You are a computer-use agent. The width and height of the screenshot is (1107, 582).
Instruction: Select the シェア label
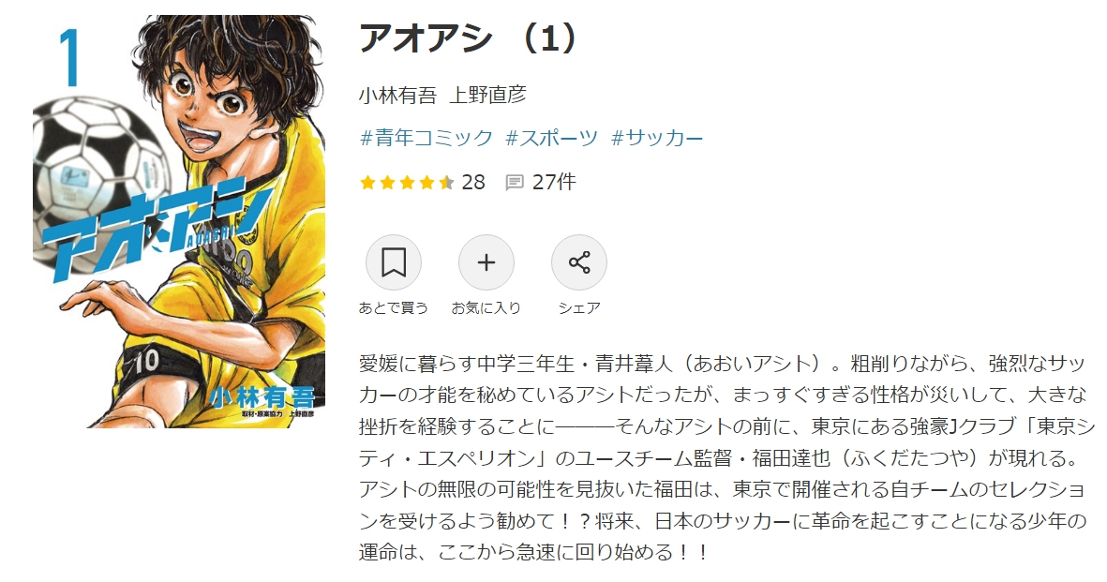(x=579, y=308)
